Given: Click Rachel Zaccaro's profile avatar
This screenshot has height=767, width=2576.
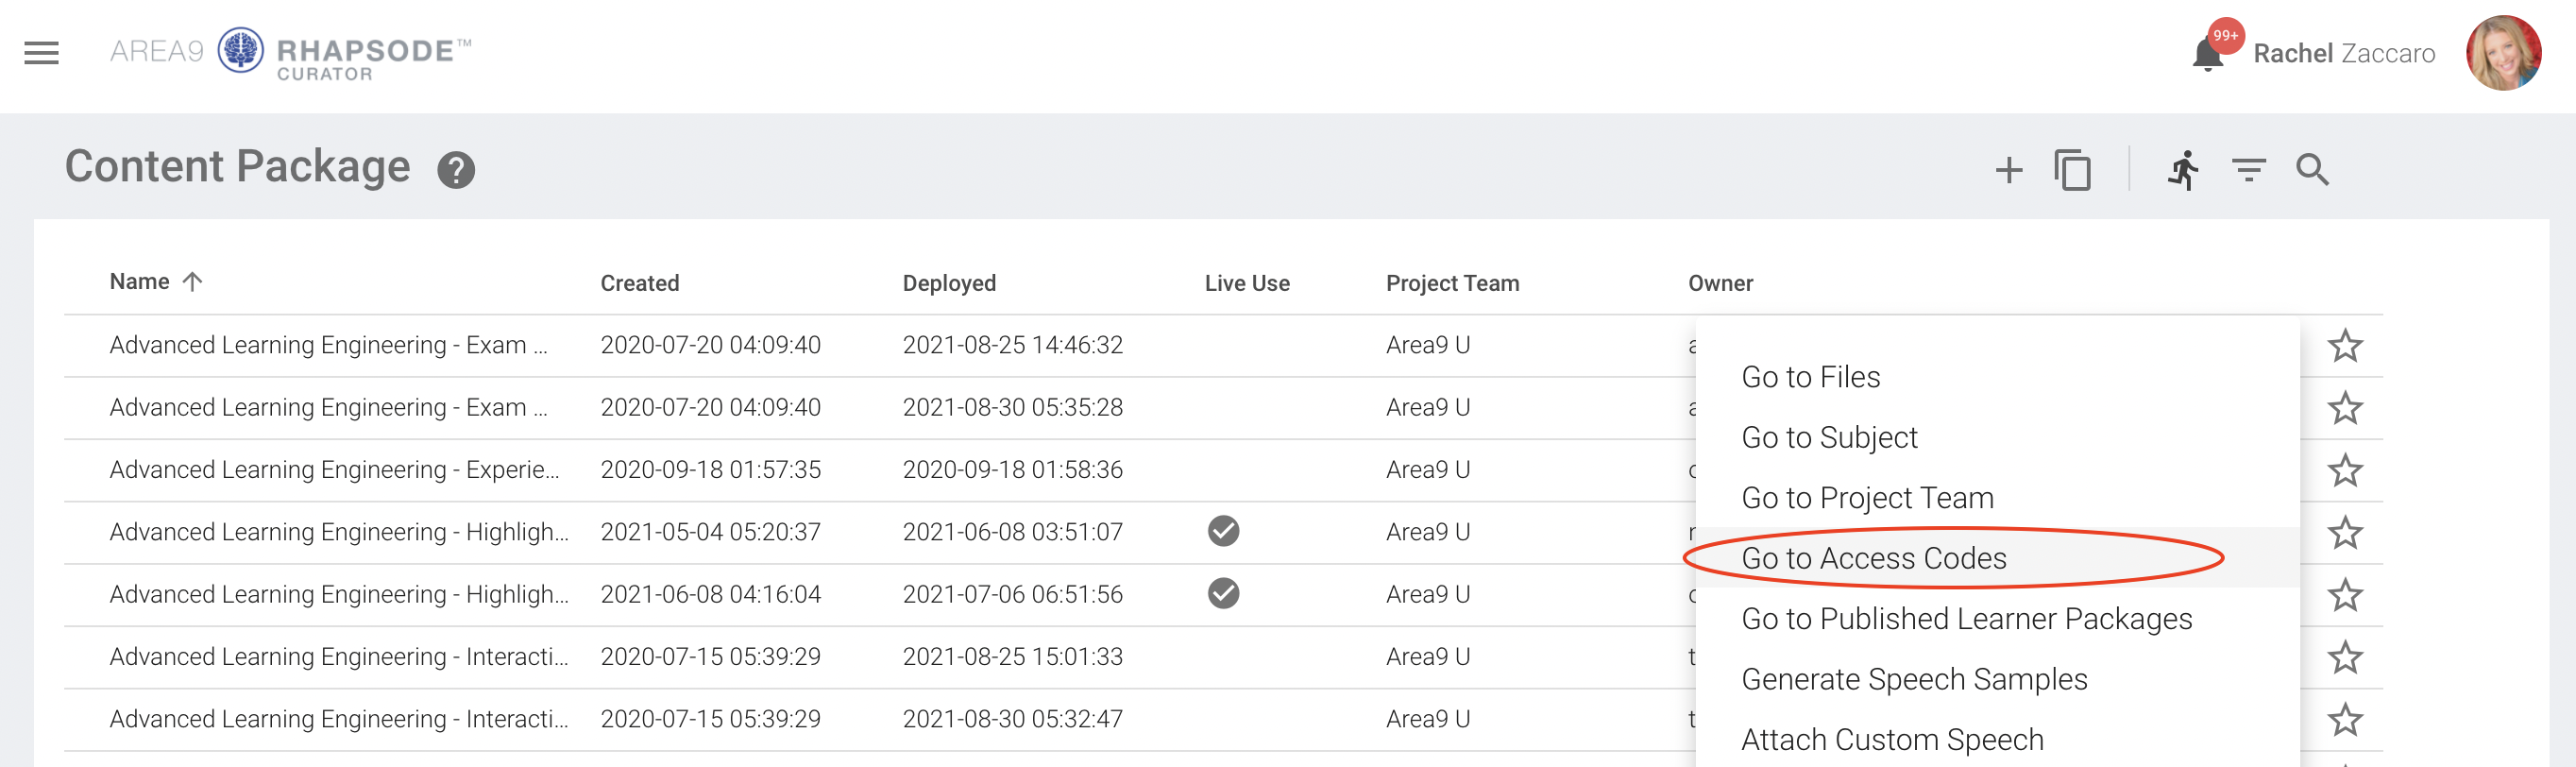Looking at the screenshot, I should tap(2503, 53).
